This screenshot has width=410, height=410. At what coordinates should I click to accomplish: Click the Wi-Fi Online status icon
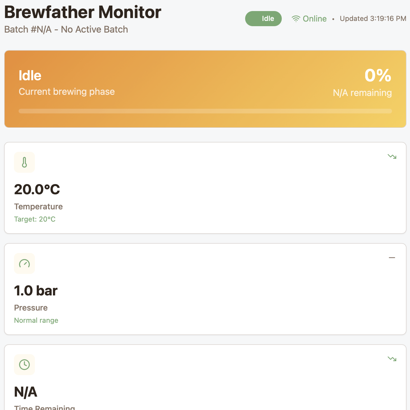tap(296, 19)
